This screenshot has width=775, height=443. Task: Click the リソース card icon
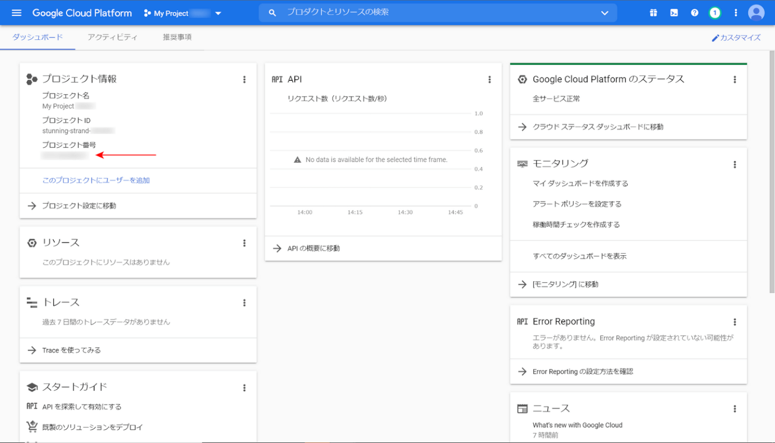tap(32, 243)
